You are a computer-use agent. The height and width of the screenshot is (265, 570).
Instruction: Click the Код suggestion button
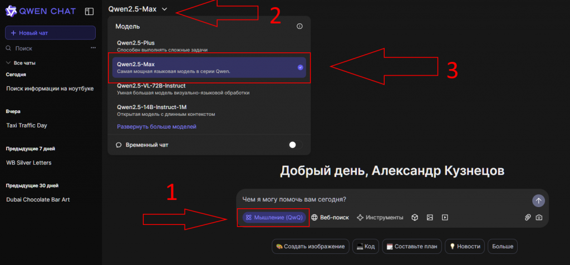tap(366, 246)
